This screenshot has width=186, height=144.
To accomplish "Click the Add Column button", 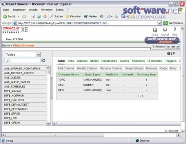I will [x=66, y=68].
